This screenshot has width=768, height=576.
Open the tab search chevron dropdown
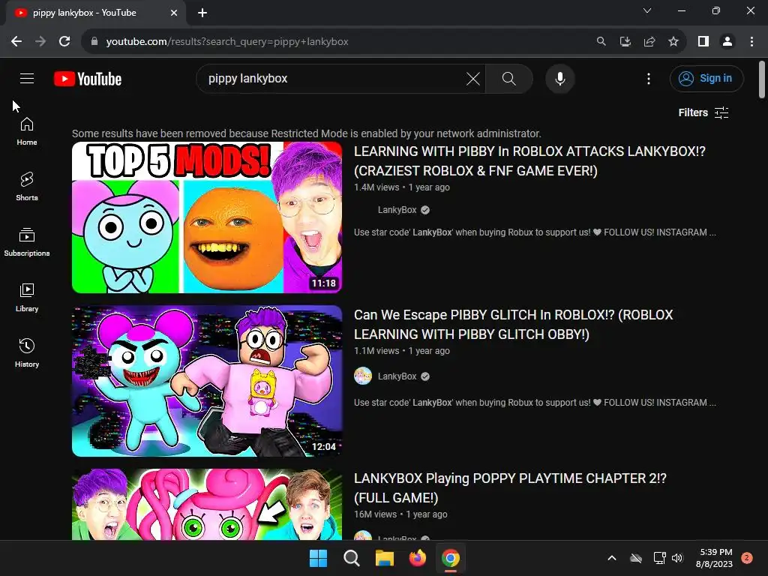(x=647, y=10)
